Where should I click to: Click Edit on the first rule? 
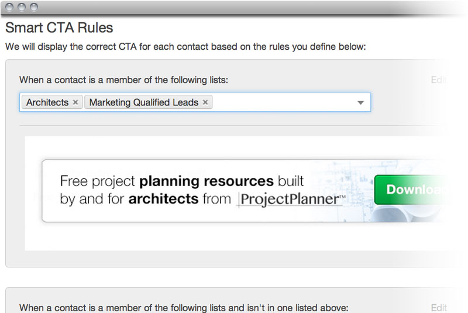(438, 80)
